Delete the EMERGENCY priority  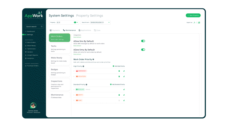click(119, 71)
